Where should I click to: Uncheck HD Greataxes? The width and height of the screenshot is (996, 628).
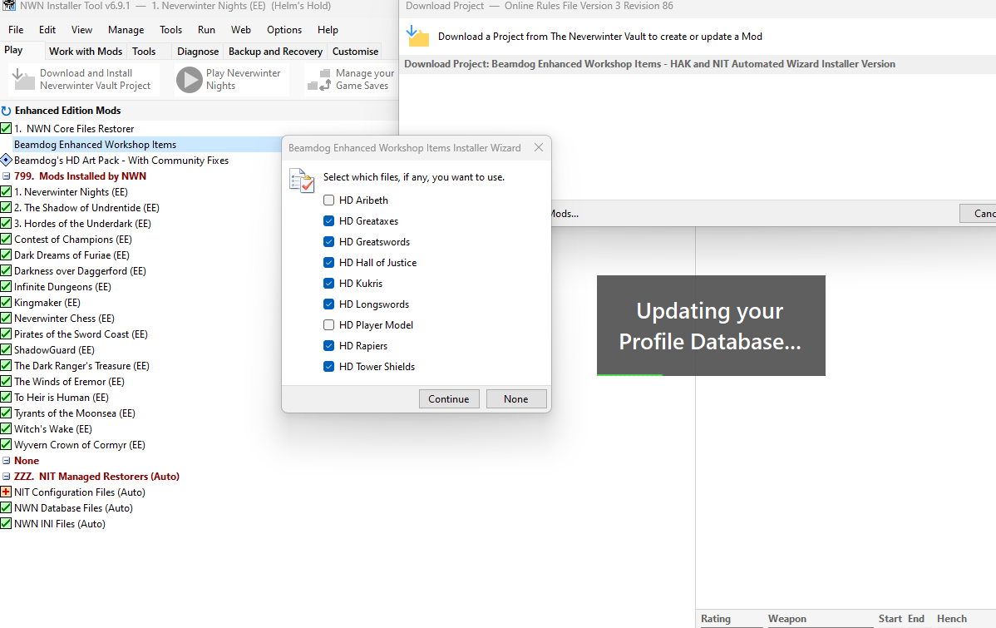coord(328,221)
